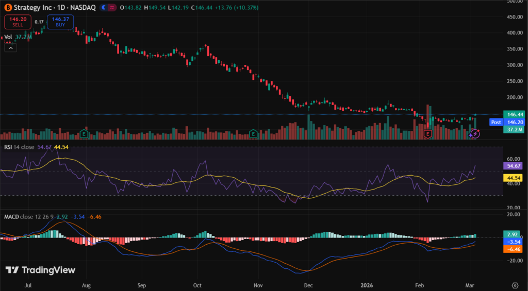Click the green earnings marker near November
The image size is (528, 291).
pyautogui.click(x=254, y=134)
